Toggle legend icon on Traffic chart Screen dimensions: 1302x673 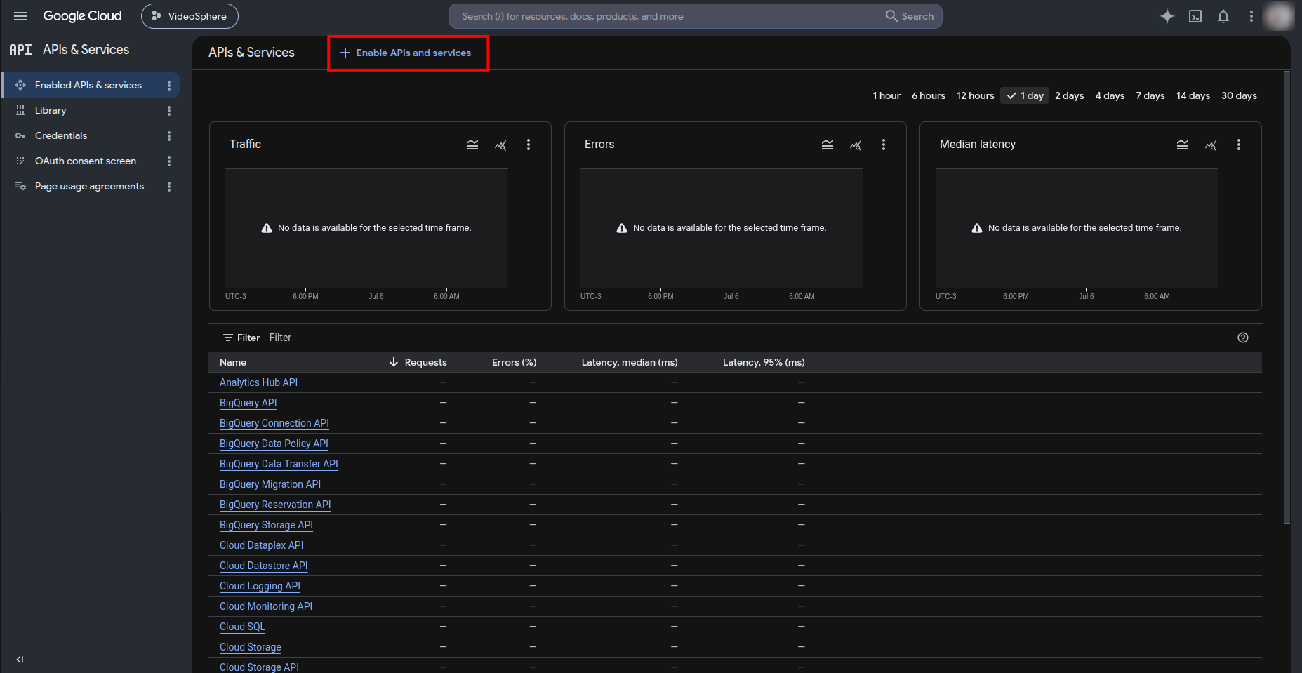tap(472, 145)
